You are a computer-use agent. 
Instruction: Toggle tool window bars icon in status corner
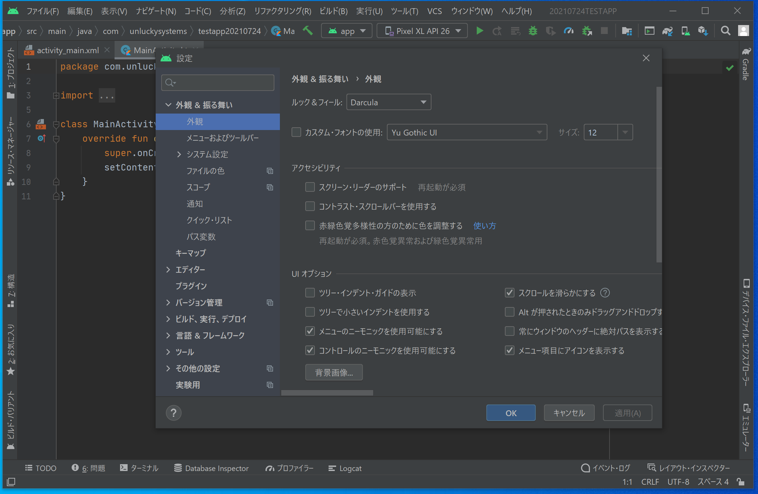coord(11,482)
